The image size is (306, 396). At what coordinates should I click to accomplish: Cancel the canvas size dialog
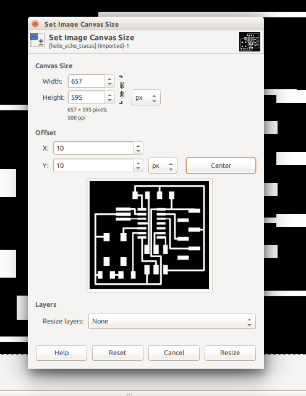[x=174, y=353]
